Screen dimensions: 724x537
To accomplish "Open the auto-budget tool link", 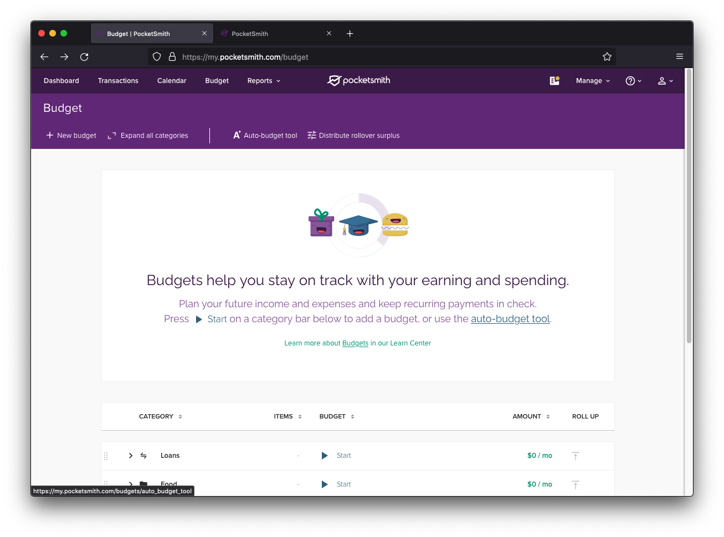I will point(510,319).
